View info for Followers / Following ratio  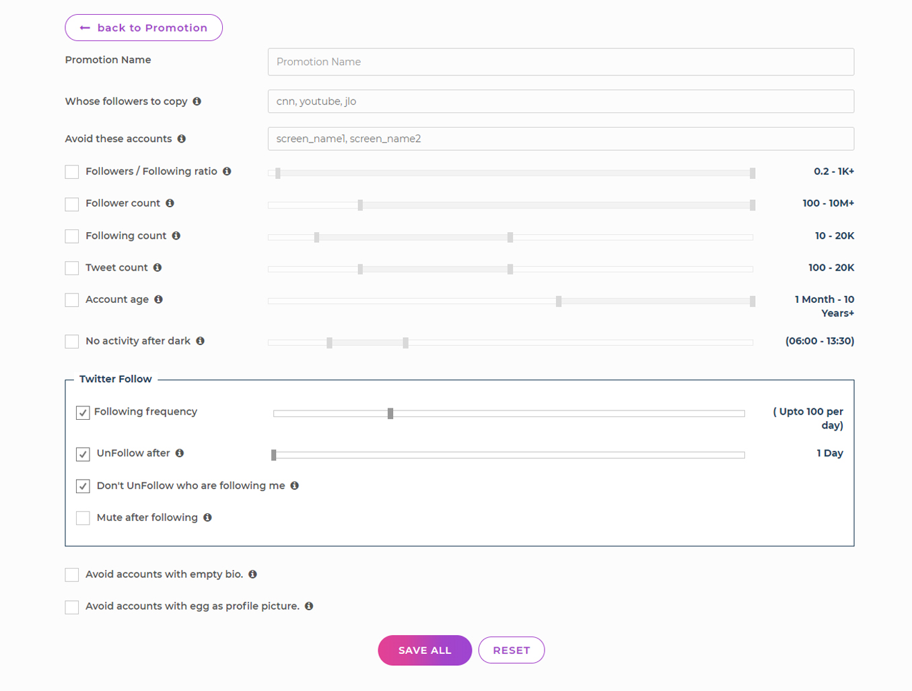click(228, 171)
